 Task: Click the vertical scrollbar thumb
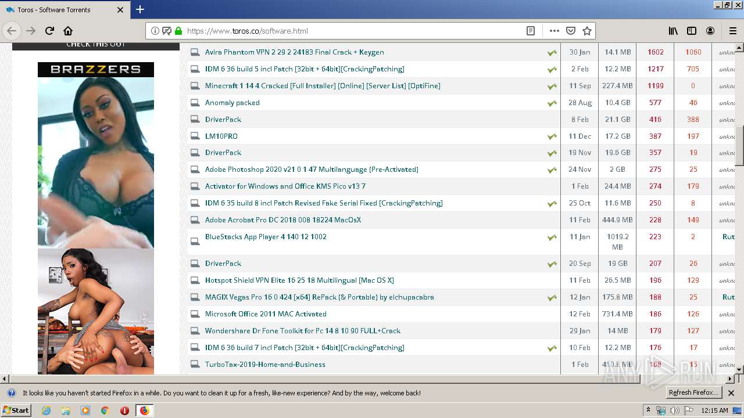[x=739, y=146]
